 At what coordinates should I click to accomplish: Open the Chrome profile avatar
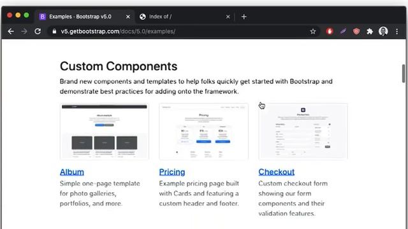click(x=383, y=31)
